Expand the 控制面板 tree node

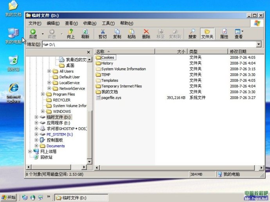[36, 140]
